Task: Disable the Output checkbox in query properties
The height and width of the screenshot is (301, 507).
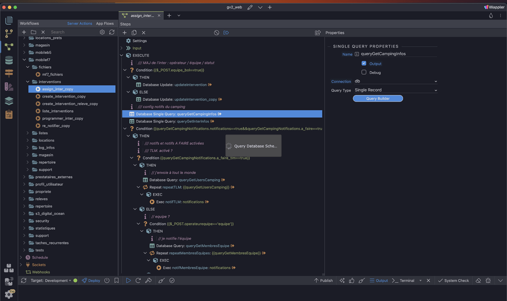Action: (364, 63)
